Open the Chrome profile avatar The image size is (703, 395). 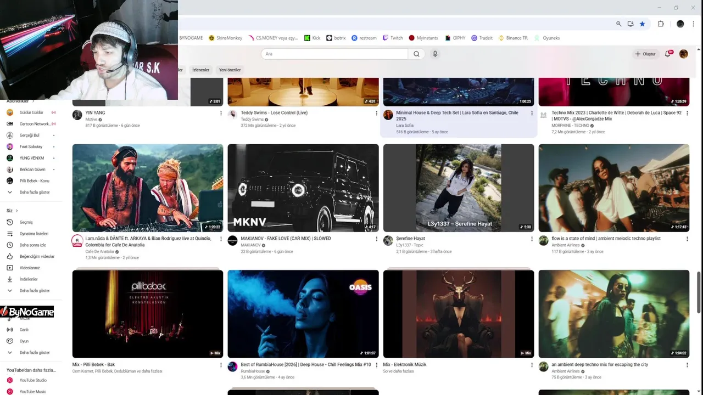(680, 24)
